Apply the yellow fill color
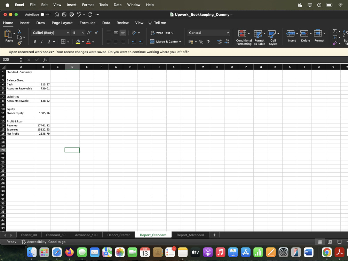This screenshot has height=261, width=348. (x=78, y=41)
